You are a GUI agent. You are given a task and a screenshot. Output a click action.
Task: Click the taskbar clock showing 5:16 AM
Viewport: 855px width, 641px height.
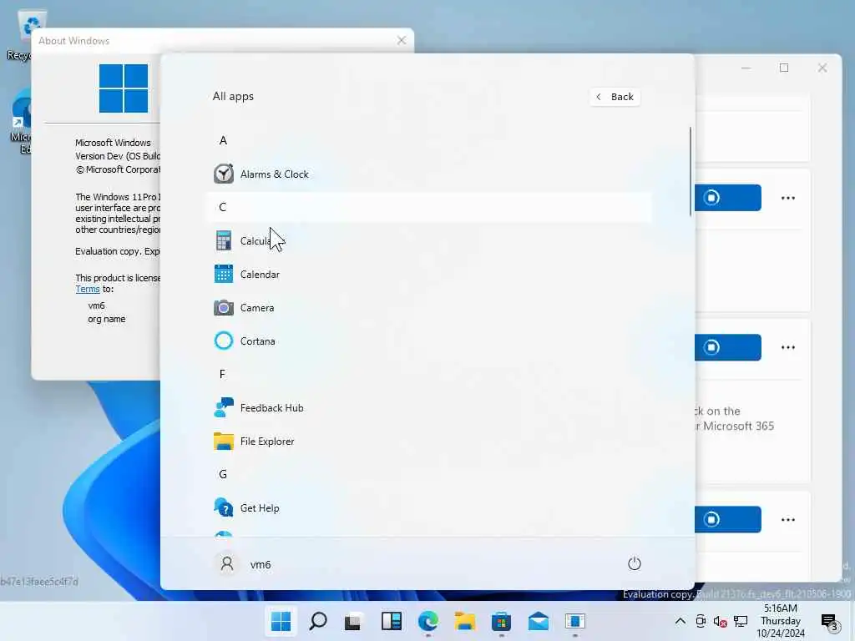[x=781, y=621]
